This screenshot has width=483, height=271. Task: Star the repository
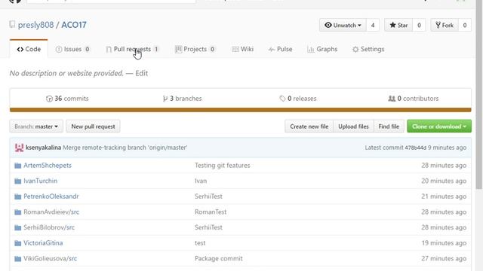point(398,25)
